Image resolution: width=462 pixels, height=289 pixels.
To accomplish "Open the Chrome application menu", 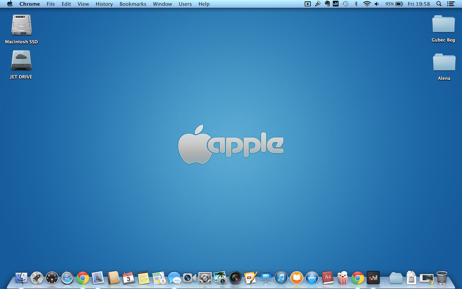I will coord(30,4).
